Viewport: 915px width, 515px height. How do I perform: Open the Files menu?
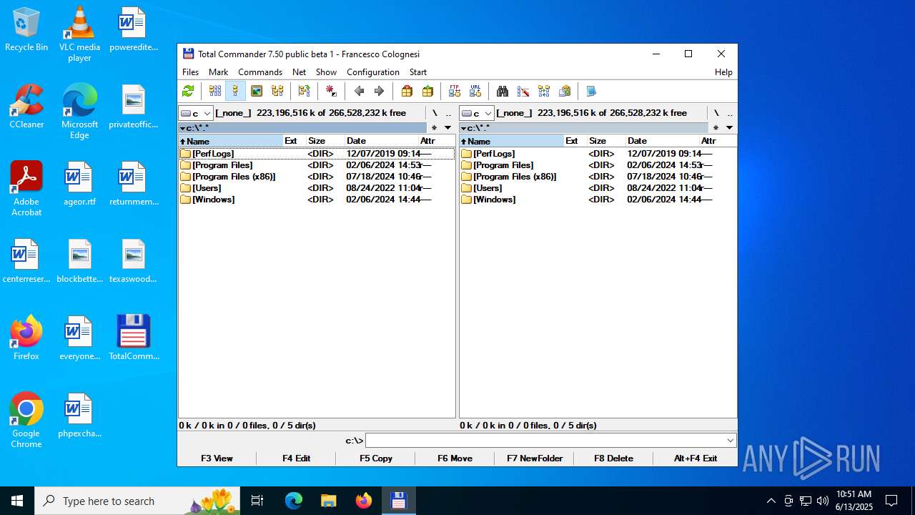pyautogui.click(x=191, y=72)
